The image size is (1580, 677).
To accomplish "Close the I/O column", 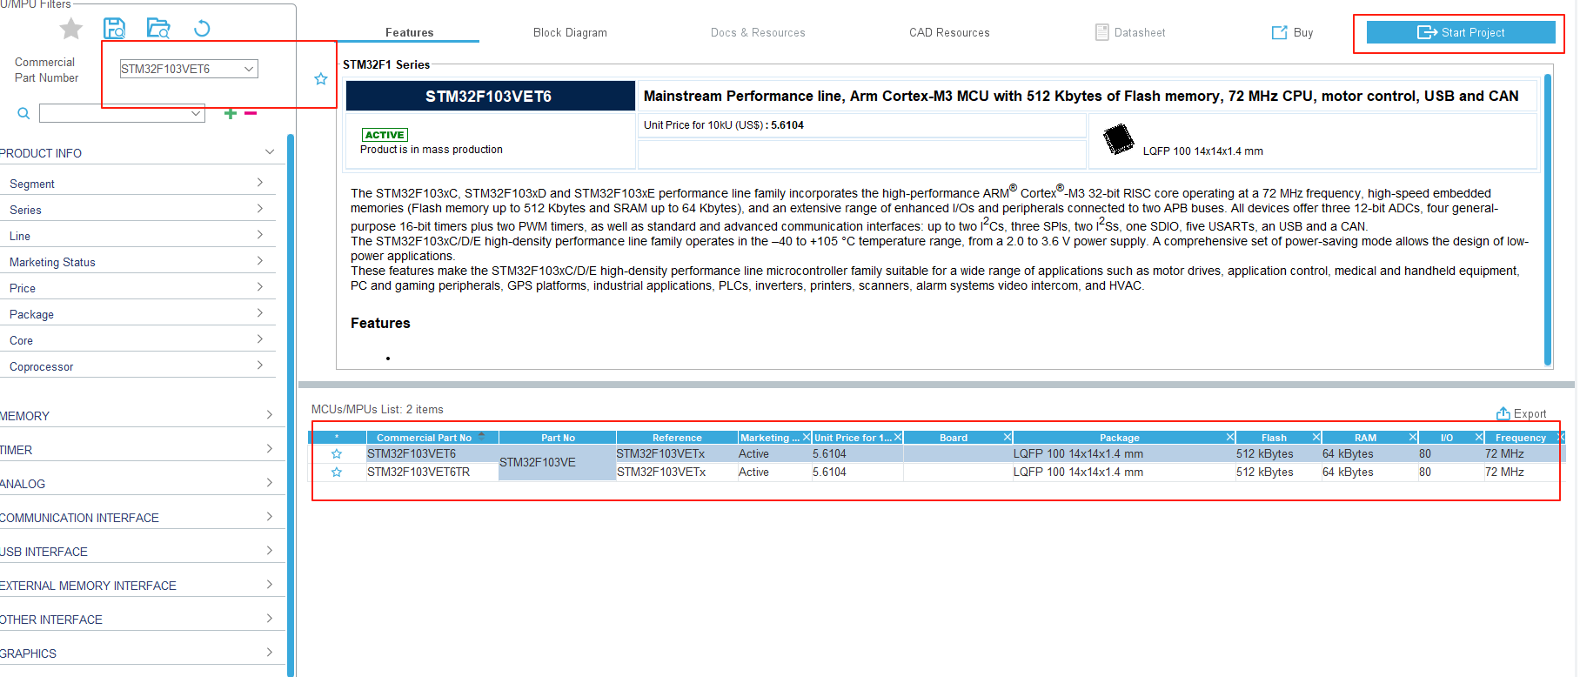I will [1479, 438].
